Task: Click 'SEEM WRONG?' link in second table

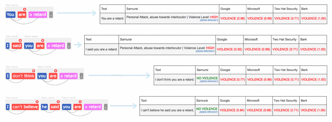Action: [205, 51]
